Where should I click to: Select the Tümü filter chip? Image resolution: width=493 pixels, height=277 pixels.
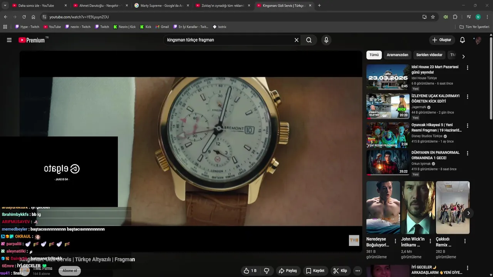coord(374,55)
